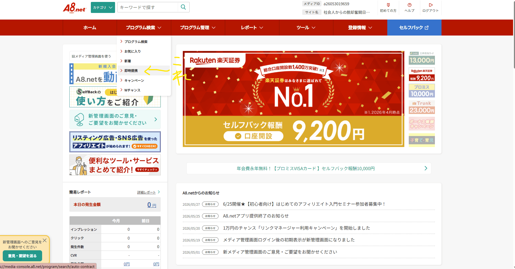This screenshot has height=269, width=515.
Task: Select Wチャンス in the dropdown list
Action: 132,90
